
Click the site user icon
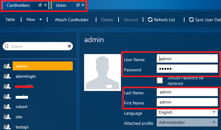[x=7, y=117]
